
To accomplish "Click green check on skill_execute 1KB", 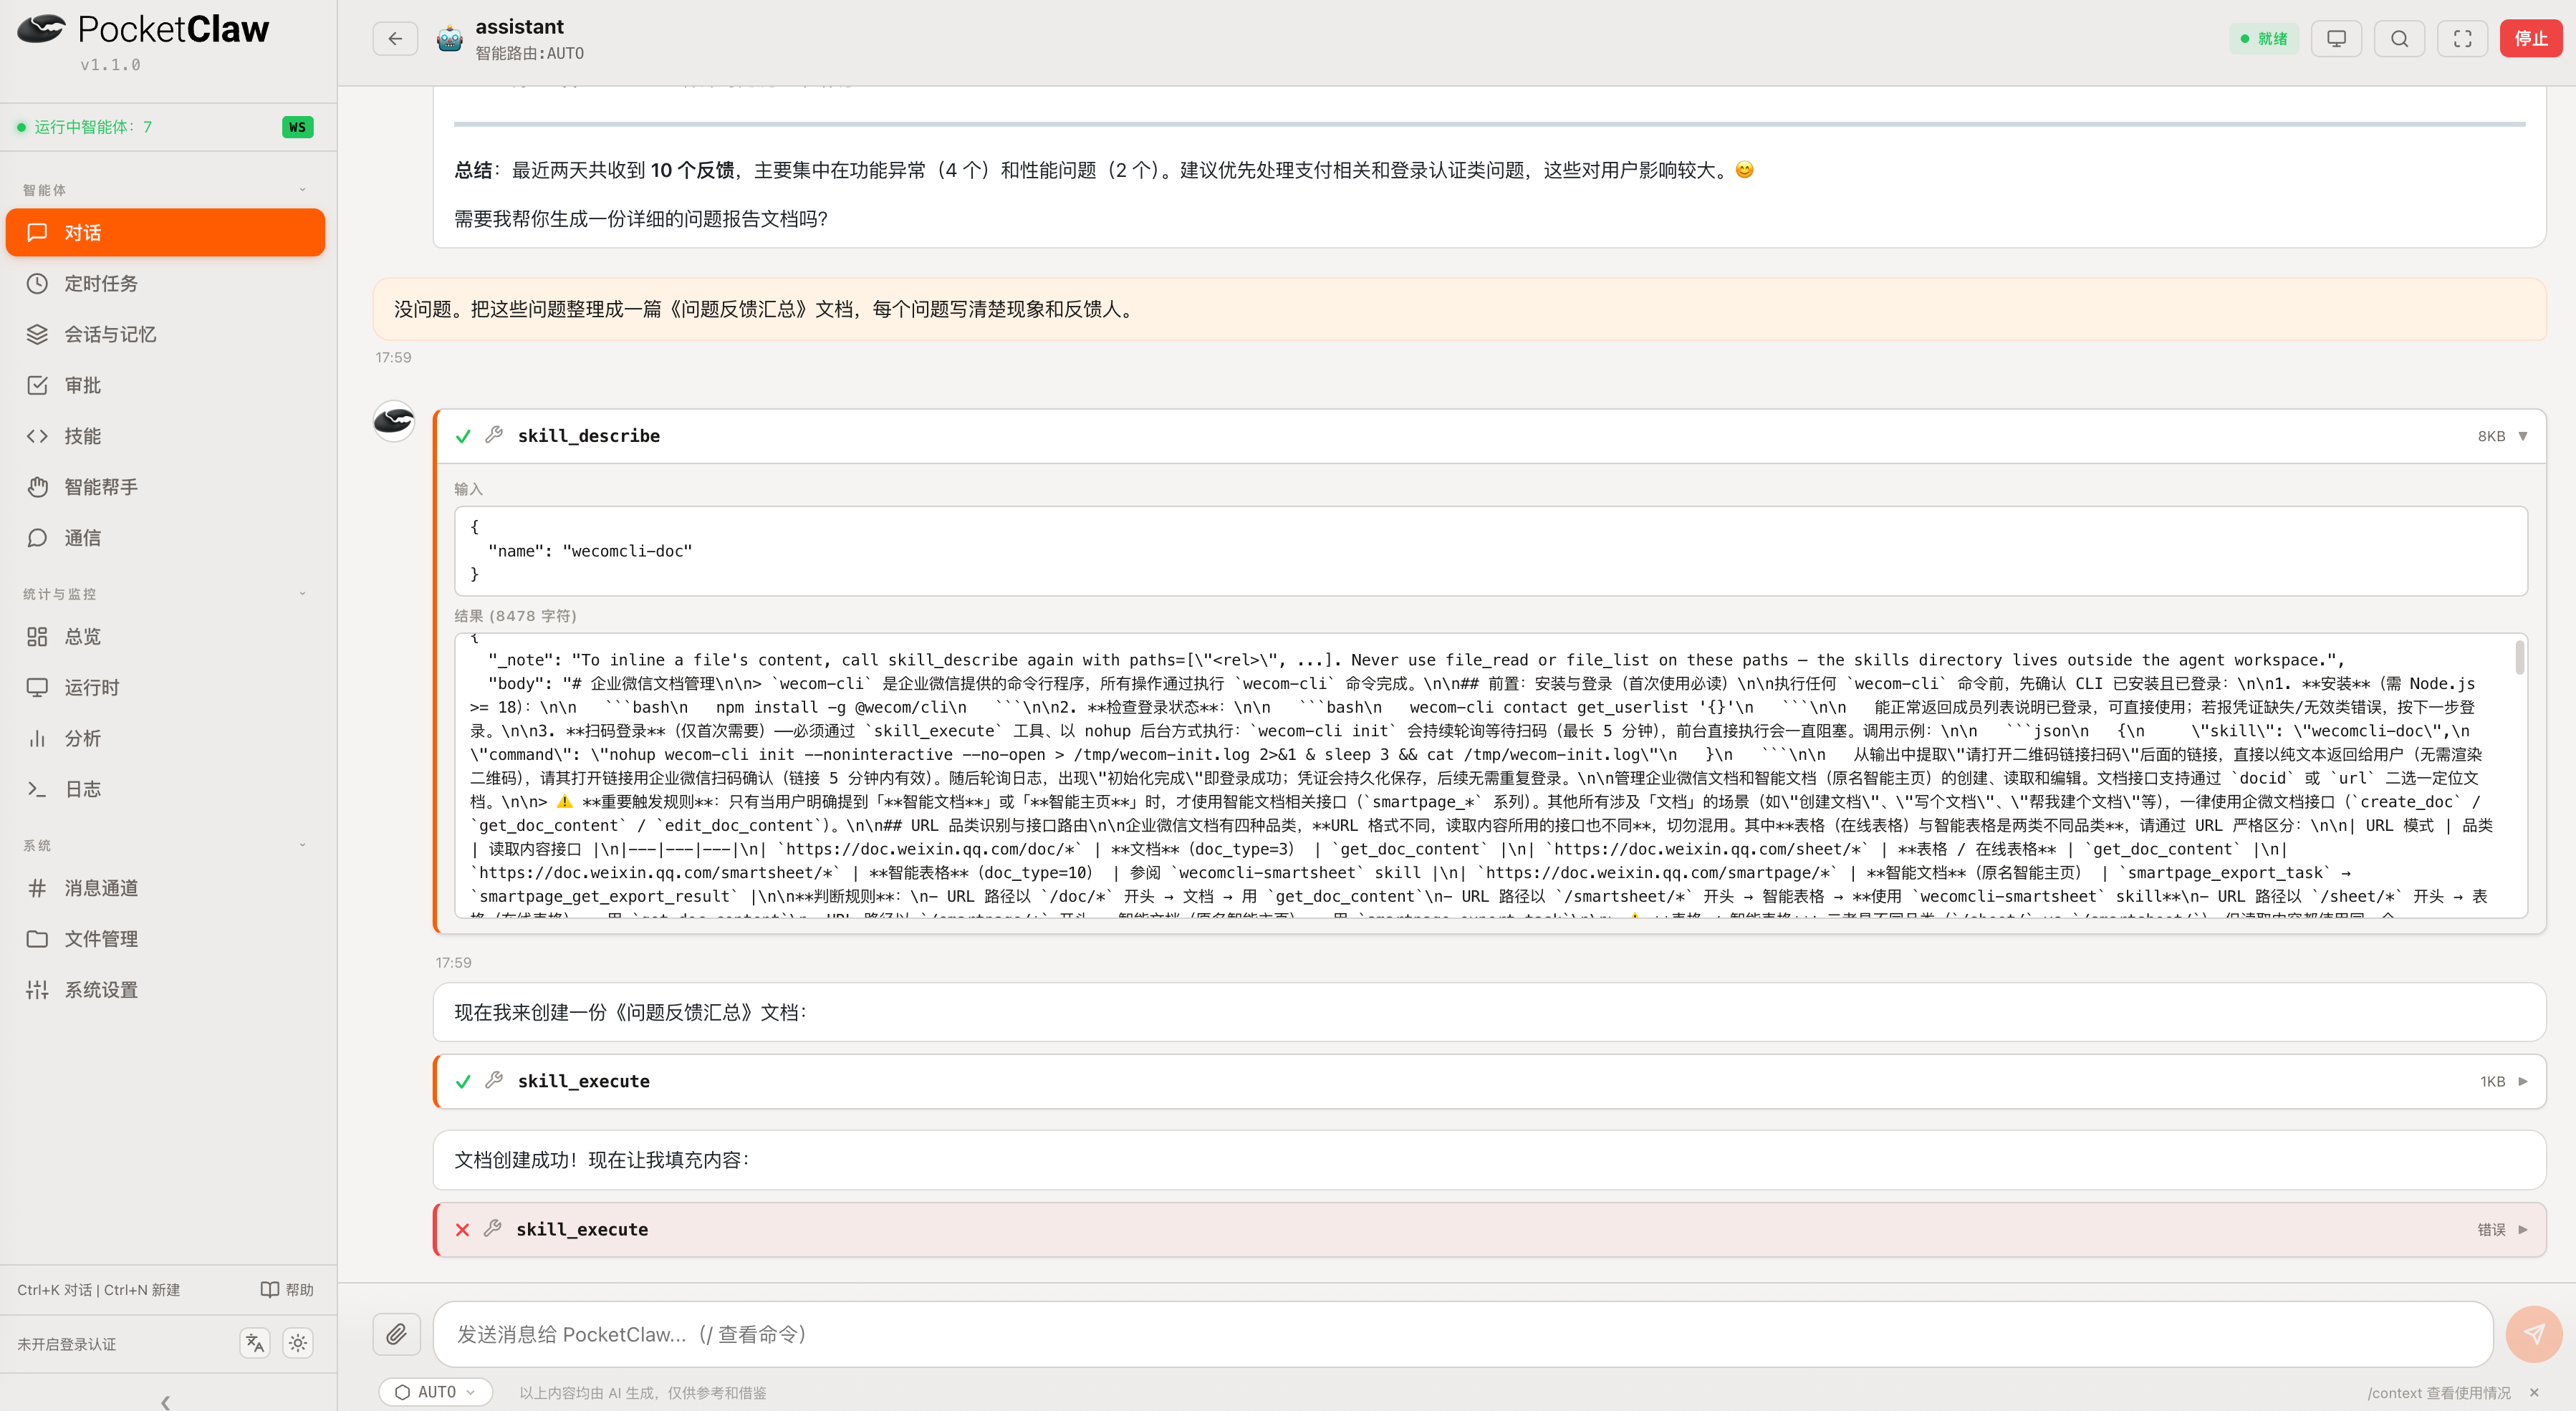I will point(463,1081).
